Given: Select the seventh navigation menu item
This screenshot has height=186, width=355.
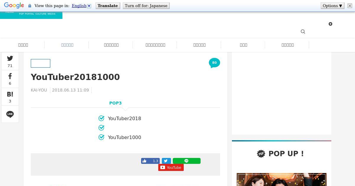Looking at the screenshot, I should pyautogui.click(x=288, y=45).
